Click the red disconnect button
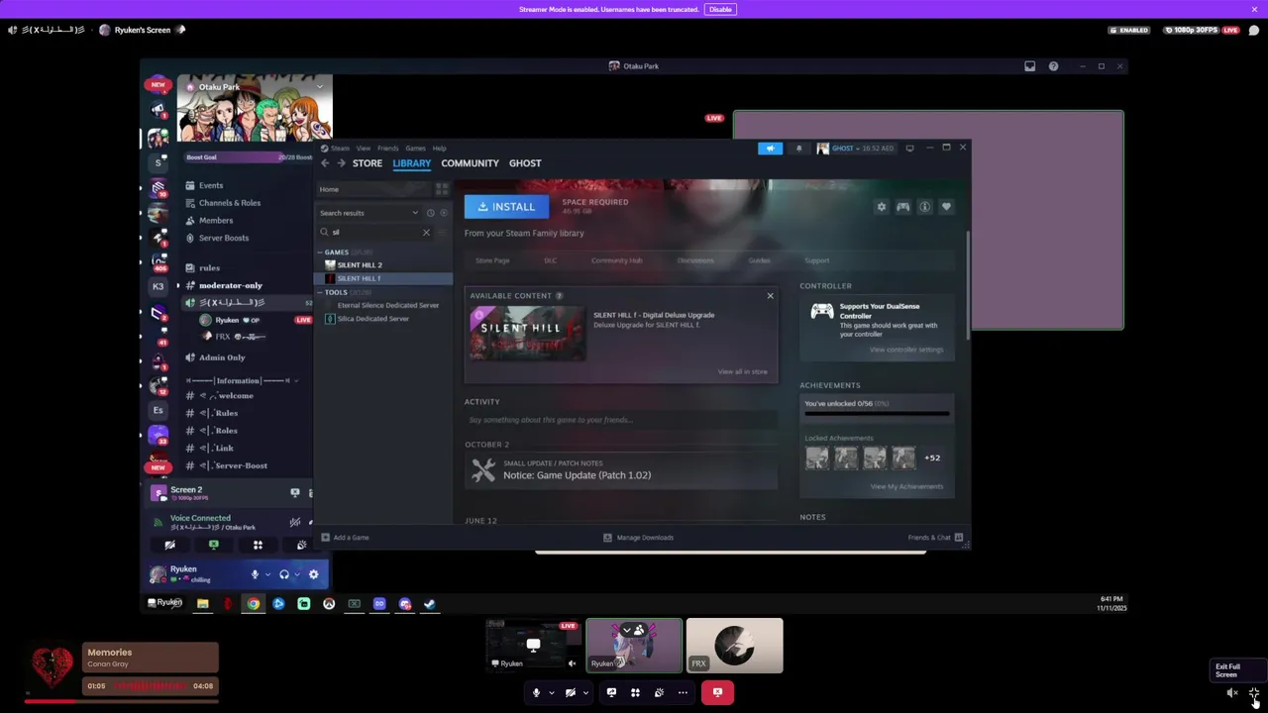 click(x=717, y=692)
